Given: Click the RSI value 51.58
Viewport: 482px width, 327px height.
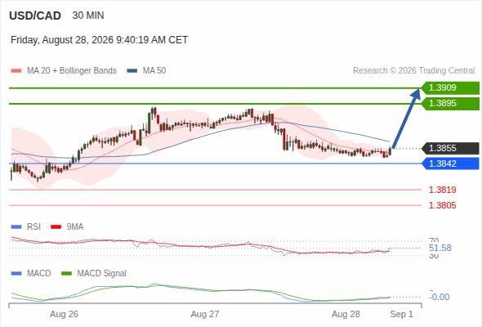Looking at the screenshot, I should pos(440,248).
